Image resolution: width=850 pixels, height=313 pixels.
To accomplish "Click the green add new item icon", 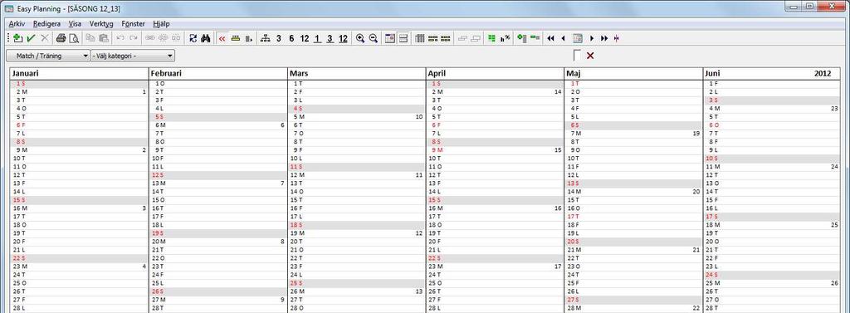I will (17, 38).
